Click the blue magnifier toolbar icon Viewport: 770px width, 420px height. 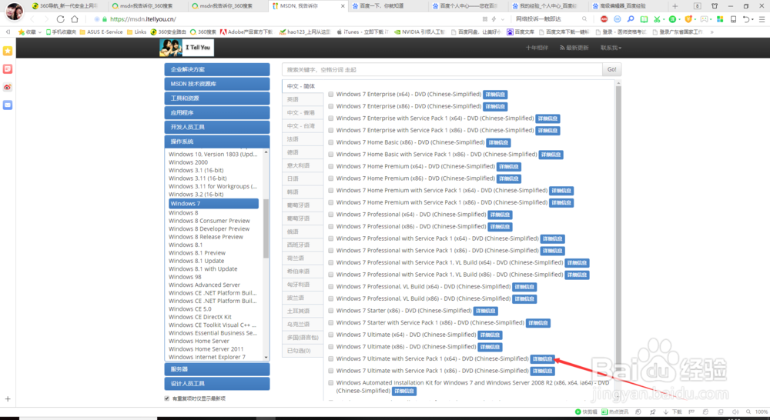(631, 19)
